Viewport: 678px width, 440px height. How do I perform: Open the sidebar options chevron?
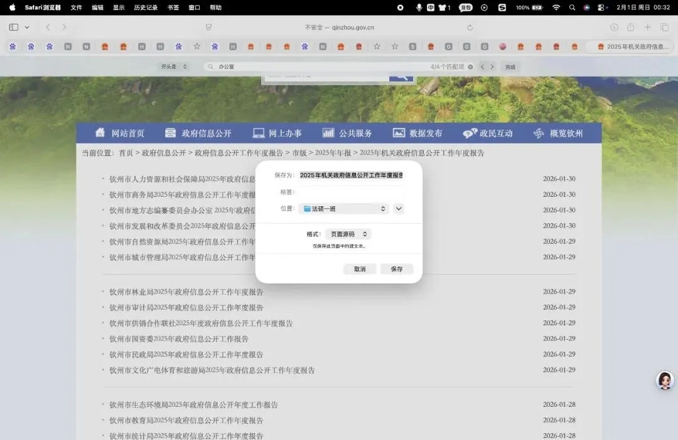click(x=27, y=27)
